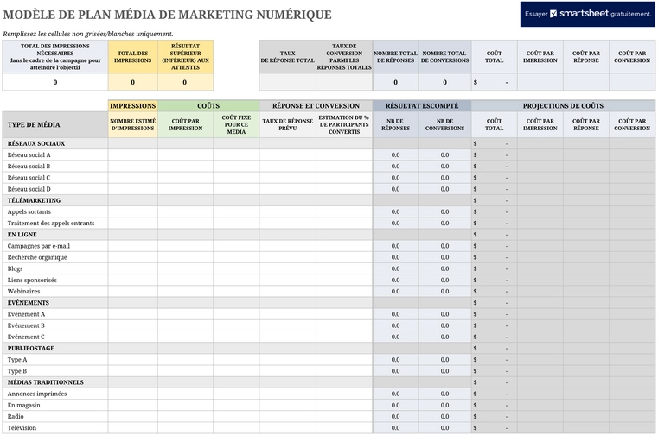Select the 'Réseau social C' row label
Image resolution: width=658 pixels, height=435 pixels.
click(x=29, y=178)
